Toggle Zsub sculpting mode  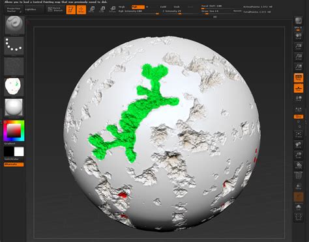point(177,7)
